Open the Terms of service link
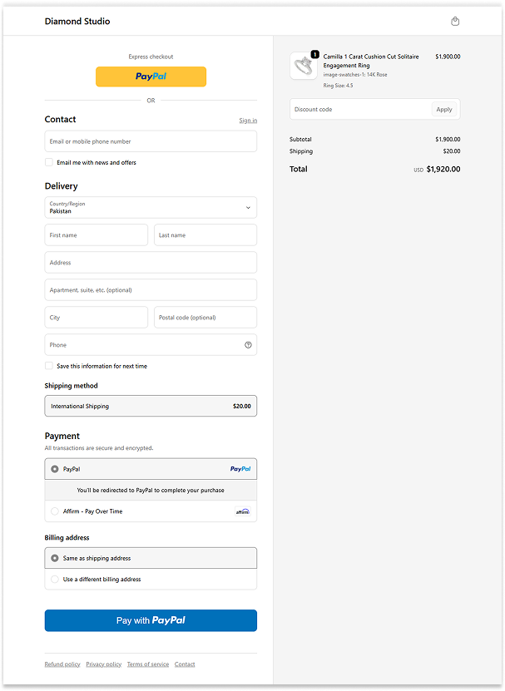The image size is (505, 691). [148, 664]
